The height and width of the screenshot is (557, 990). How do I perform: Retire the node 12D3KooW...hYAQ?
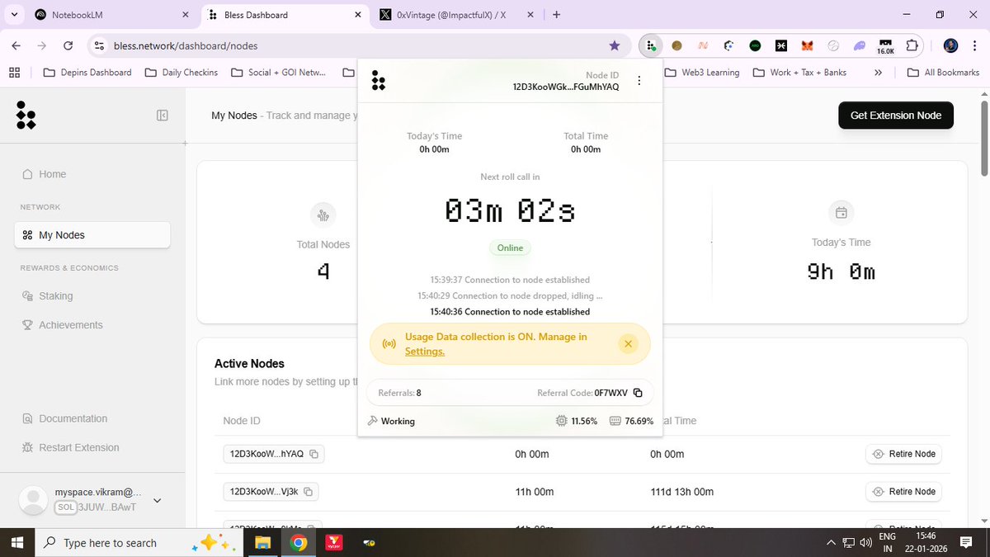point(903,454)
